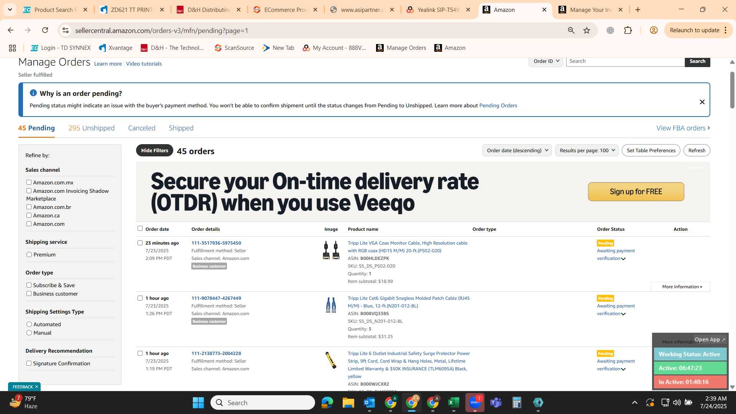Toggle the select-all orders checkbox in header
This screenshot has width=736, height=414.
coord(140,228)
